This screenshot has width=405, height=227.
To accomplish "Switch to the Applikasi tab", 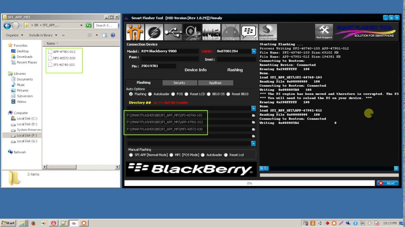I will [215, 83].
